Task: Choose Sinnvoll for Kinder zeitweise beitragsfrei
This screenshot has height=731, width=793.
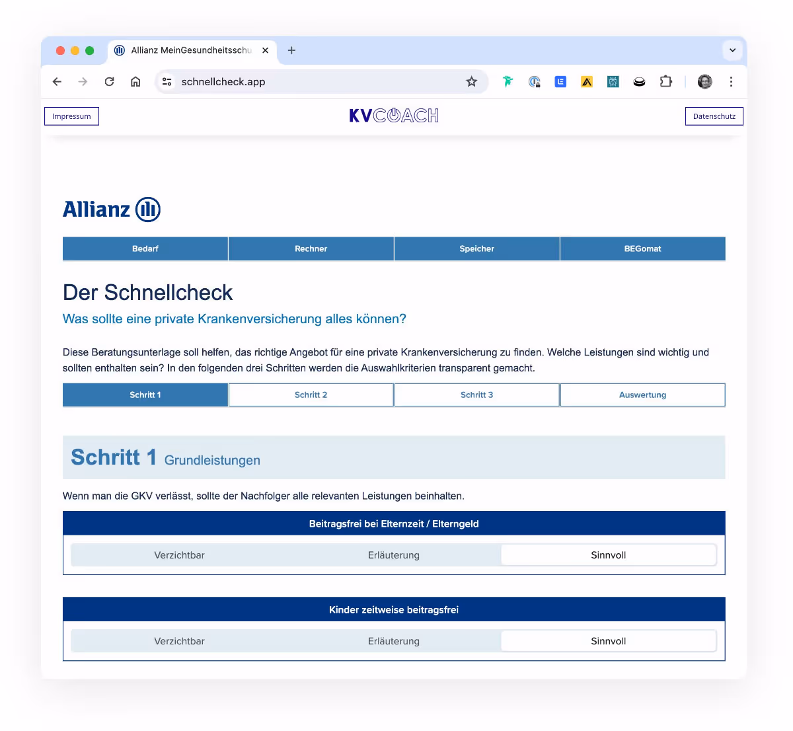Action: click(608, 640)
